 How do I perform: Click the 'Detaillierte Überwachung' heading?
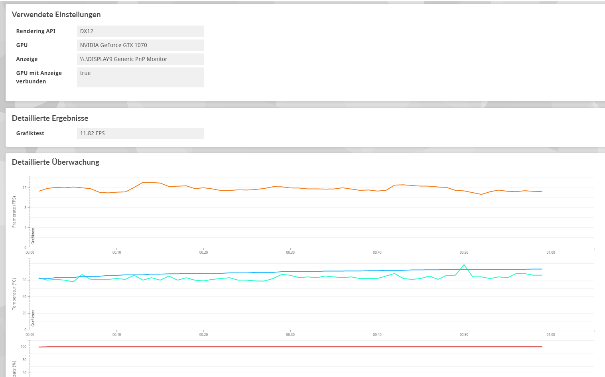[x=56, y=162]
